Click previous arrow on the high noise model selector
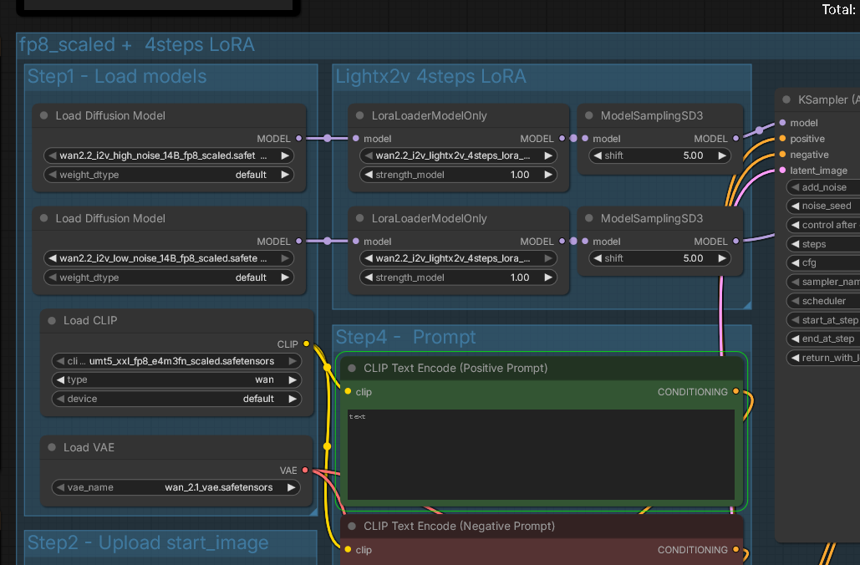The width and height of the screenshot is (860, 565). (52, 155)
